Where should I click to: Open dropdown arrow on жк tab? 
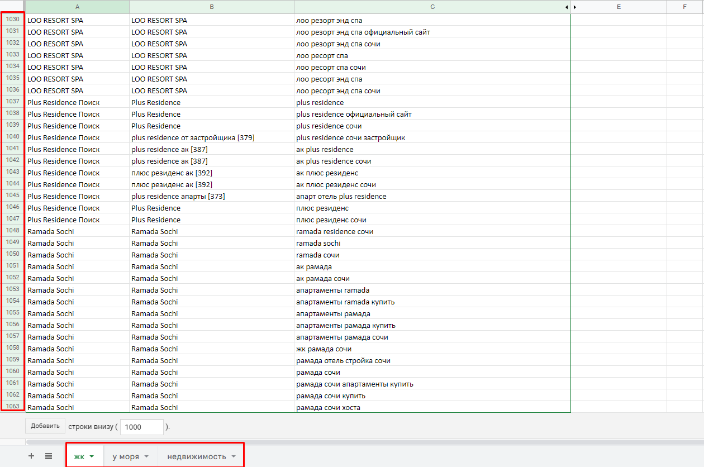coord(92,456)
